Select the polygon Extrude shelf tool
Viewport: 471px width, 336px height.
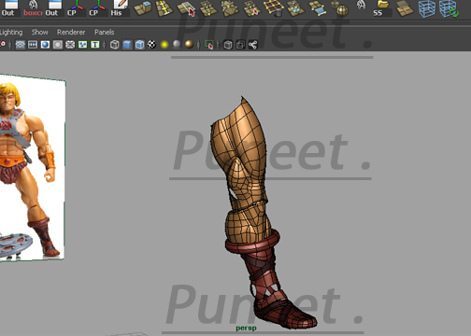143,8
